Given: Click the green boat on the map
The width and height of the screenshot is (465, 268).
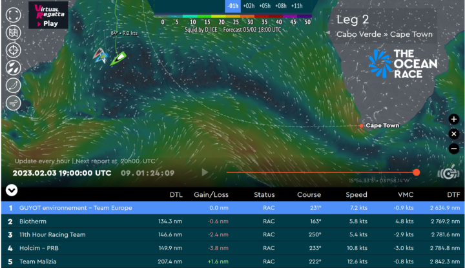Looking at the screenshot, I should [119, 58].
